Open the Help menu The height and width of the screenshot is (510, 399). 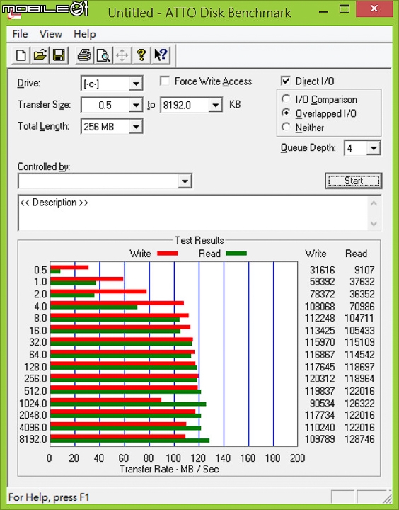click(84, 34)
